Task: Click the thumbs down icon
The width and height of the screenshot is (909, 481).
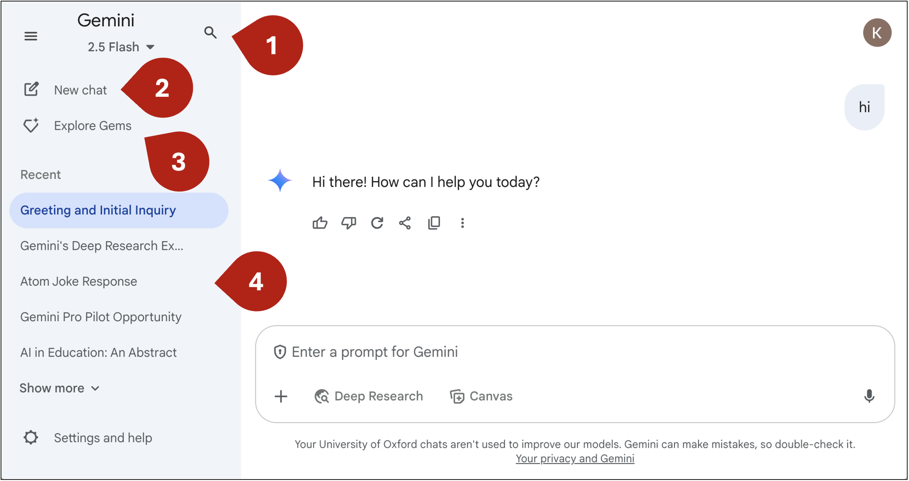Action: click(348, 223)
